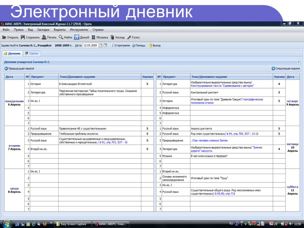Click day label суббота 11 Апрель
This screenshot has width=304, height=228.
pyautogui.click(x=292, y=190)
